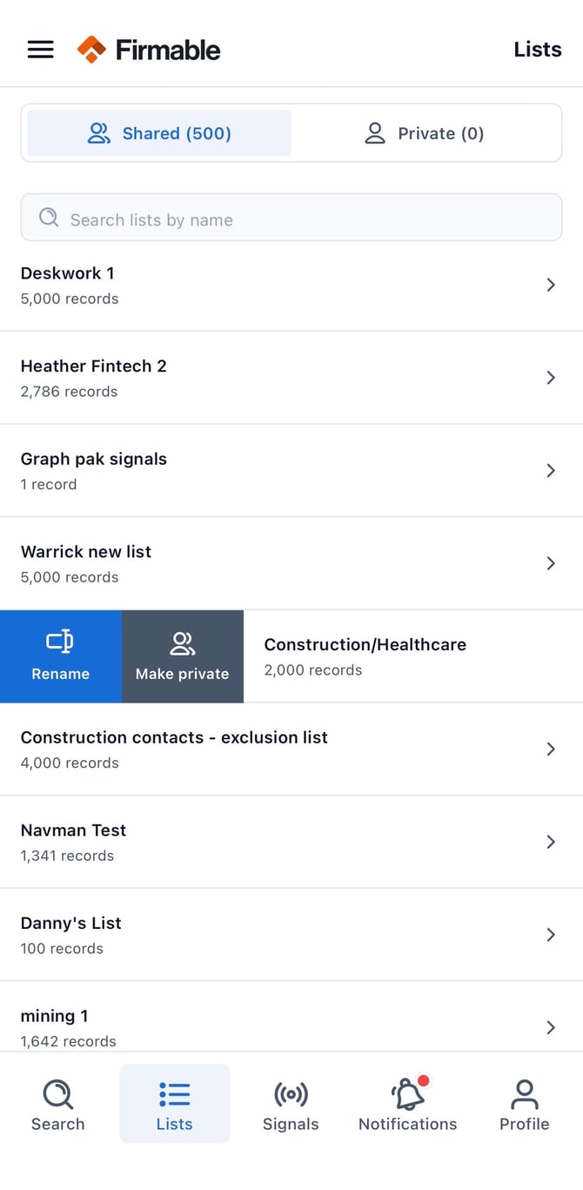Image resolution: width=583 pixels, height=1190 pixels.
Task: Open the Warrick new list chevron
Action: point(550,563)
